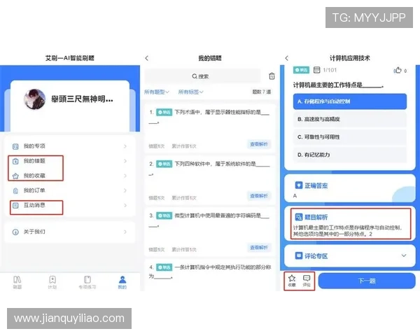420x336 pixels.
Task: Expand chevron on 关于我们 row
Action: 125,232
